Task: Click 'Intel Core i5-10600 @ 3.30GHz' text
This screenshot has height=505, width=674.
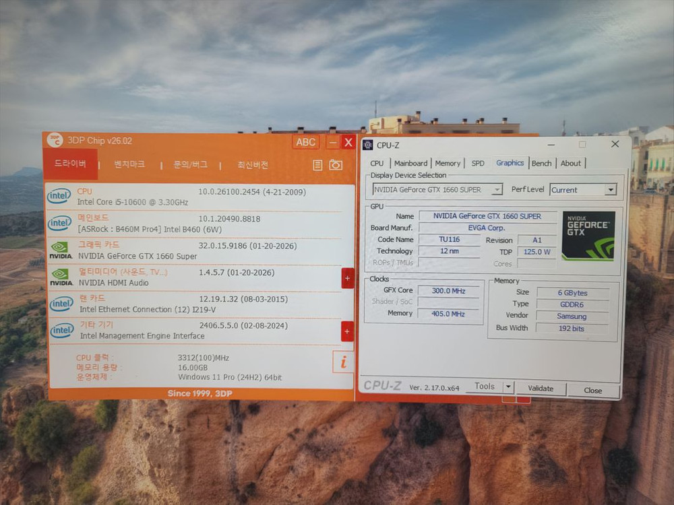Action: click(132, 202)
